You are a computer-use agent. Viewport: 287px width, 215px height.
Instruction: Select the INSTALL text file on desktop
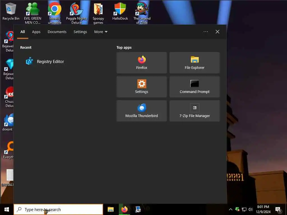[8, 178]
